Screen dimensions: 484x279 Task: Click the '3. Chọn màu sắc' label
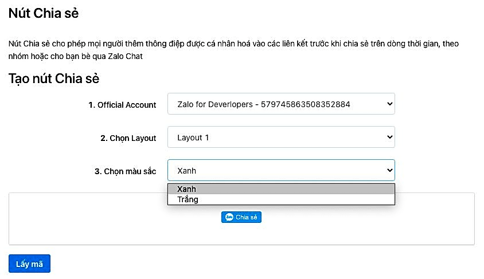click(126, 171)
